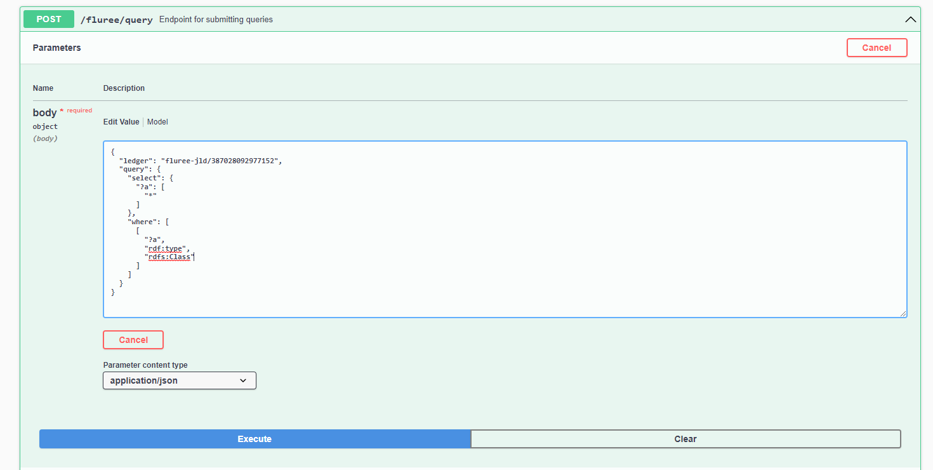Execute the query request

pyautogui.click(x=254, y=438)
